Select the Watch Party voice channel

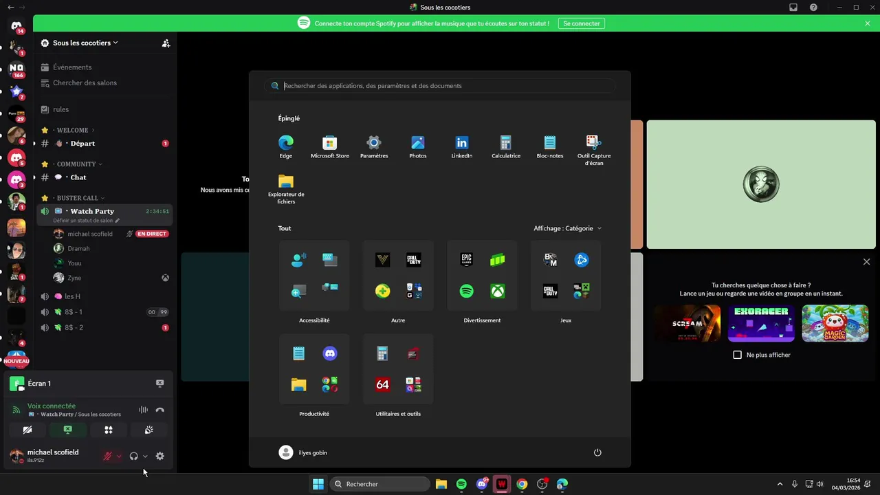coord(92,211)
